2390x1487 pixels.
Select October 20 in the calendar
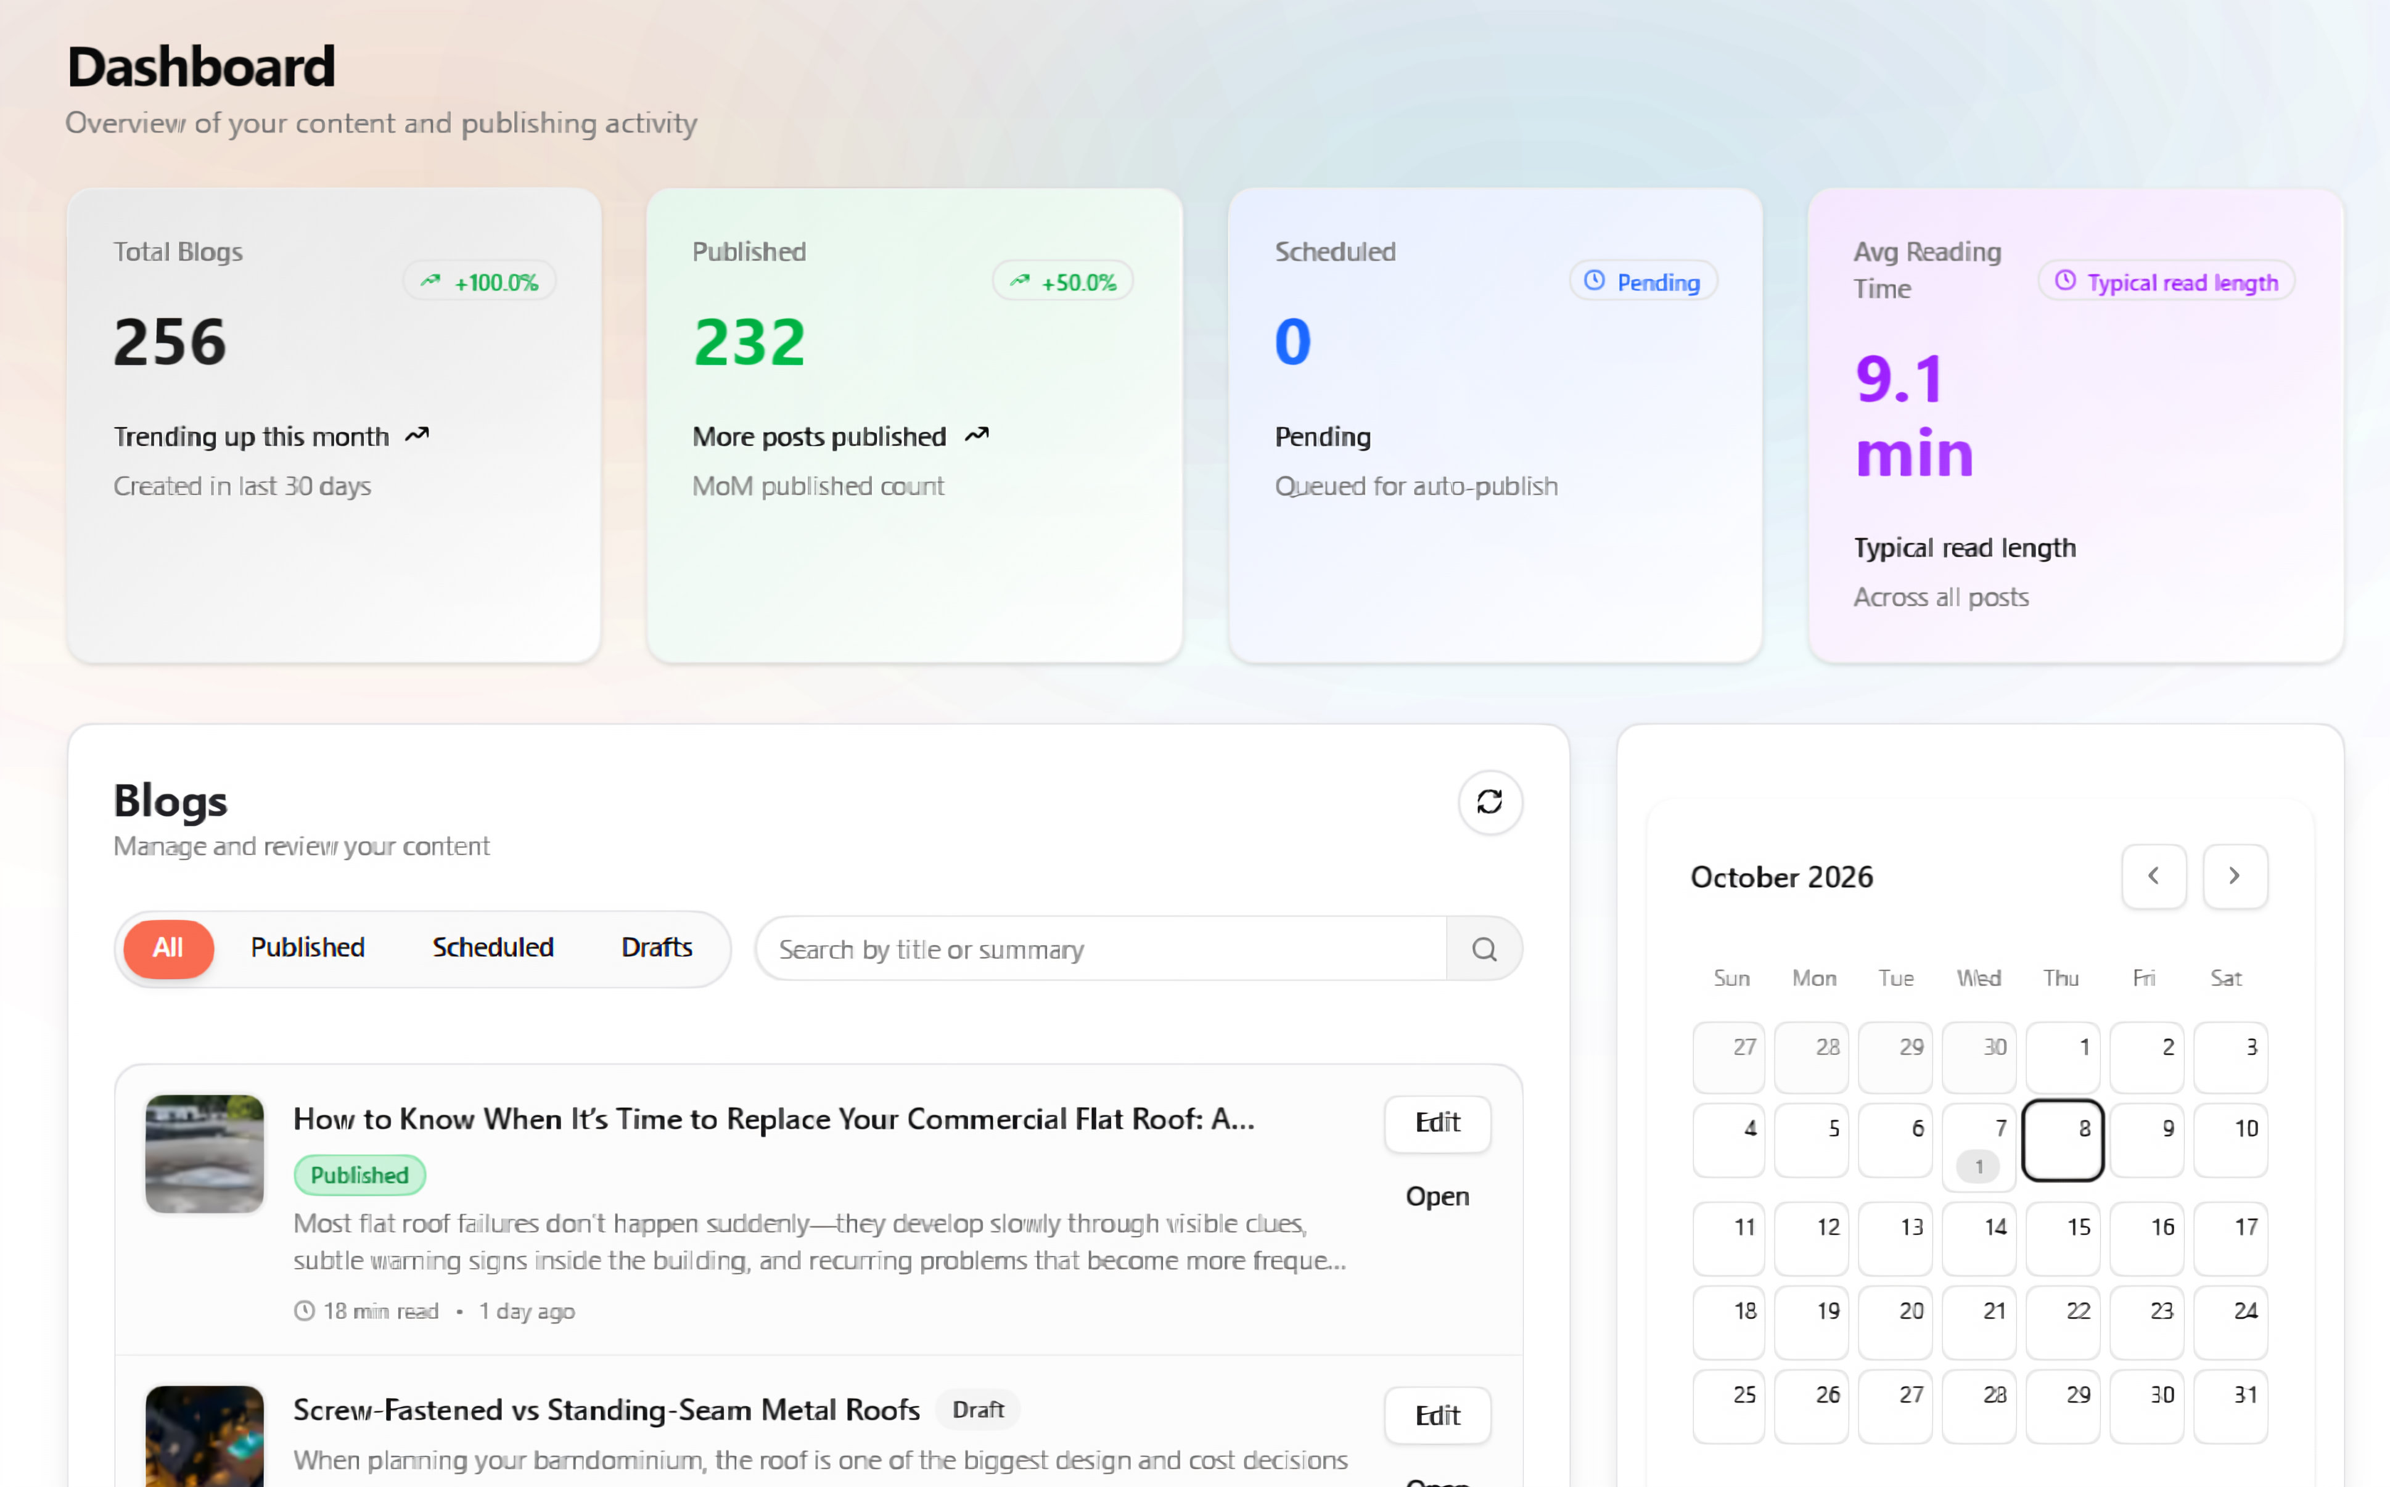pos(1895,1322)
